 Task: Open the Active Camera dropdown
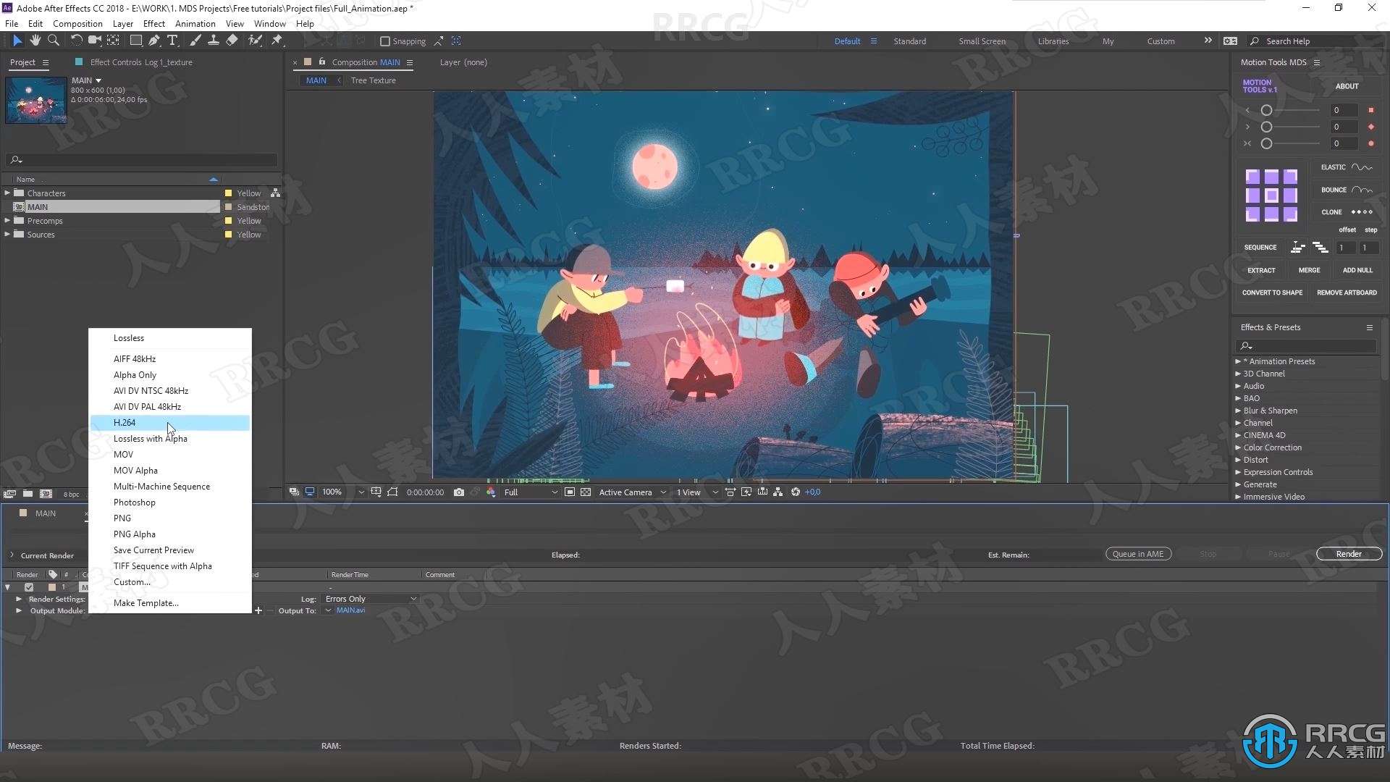[632, 492]
